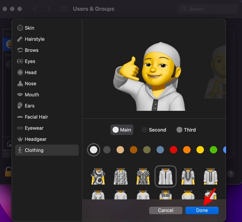
Task: Choose the Brows option in sidebar
Action: [31, 50]
